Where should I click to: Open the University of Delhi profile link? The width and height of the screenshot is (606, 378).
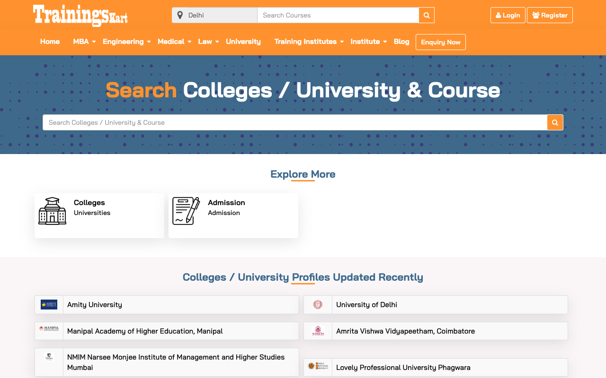coord(366,305)
